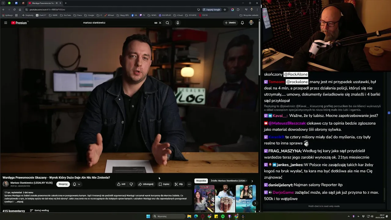Open ROCKPLAY bookmark

coord(165,15)
